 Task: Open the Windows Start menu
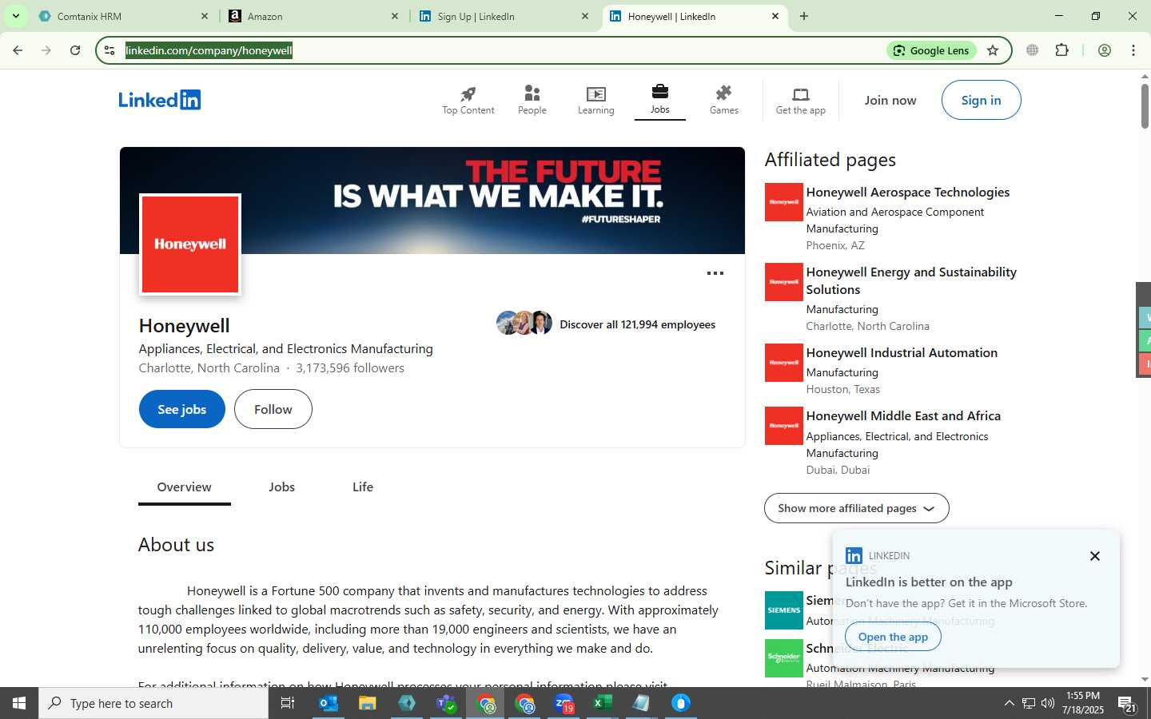pyautogui.click(x=19, y=703)
